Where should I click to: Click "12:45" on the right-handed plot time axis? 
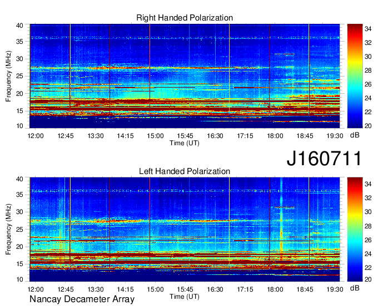tap(66, 136)
